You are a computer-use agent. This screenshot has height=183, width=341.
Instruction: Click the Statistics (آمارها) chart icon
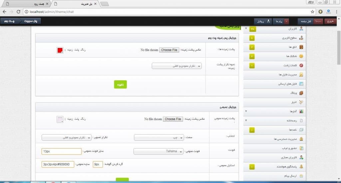coord(301,111)
